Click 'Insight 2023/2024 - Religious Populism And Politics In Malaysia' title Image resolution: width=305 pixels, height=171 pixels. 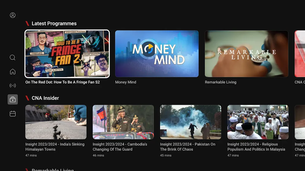click(x=256, y=147)
